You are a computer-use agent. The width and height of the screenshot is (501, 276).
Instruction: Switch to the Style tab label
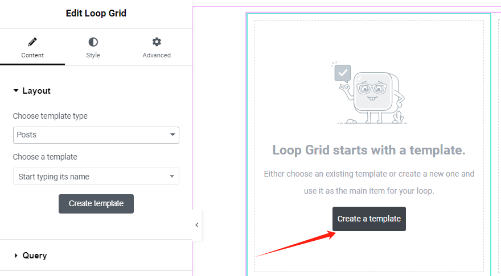pyautogui.click(x=93, y=55)
